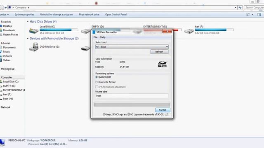
Task: Open the Organize dropdown in Explorer toolbar
Action: 5,15
